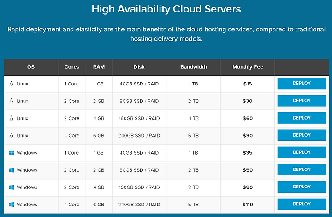Click the Cores column header
The height and width of the screenshot is (217, 332).
click(x=71, y=67)
